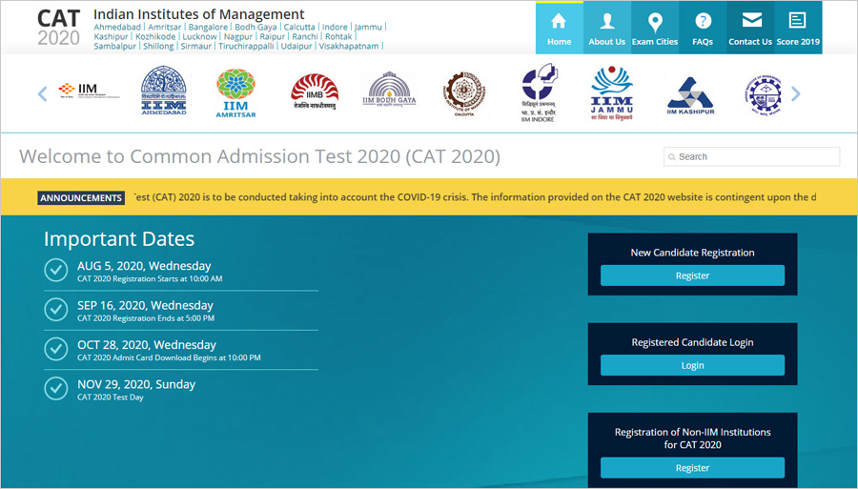The height and width of the screenshot is (489, 858).
Task: Open the Bangalore institute link
Action: [208, 27]
